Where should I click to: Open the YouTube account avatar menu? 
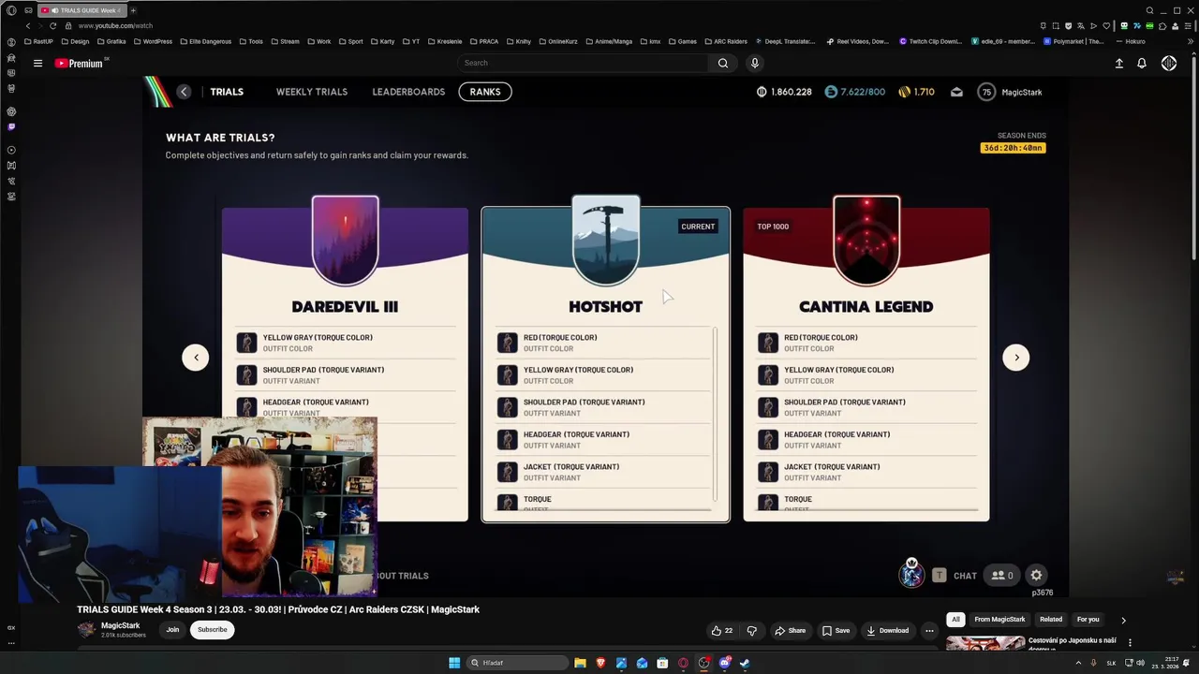point(1169,63)
